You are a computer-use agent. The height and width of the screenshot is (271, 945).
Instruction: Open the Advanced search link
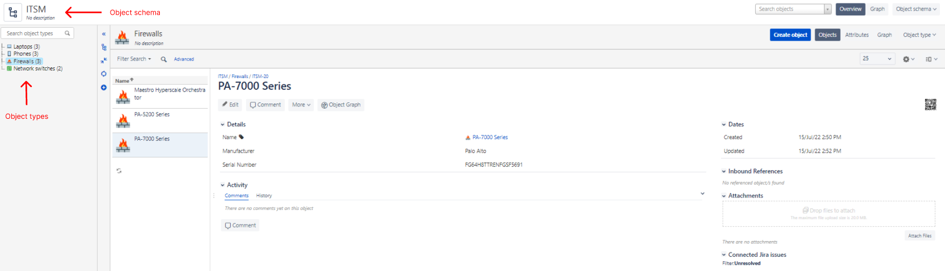184,59
